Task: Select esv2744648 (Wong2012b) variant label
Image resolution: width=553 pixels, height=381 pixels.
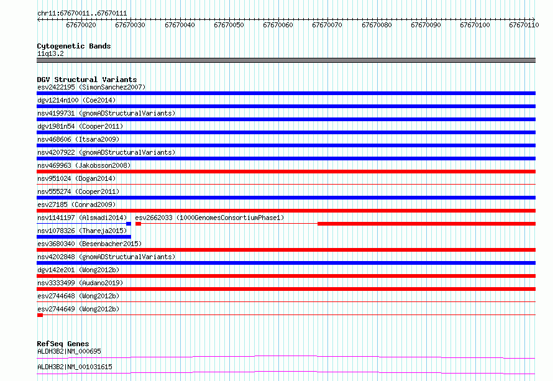Action: (x=78, y=296)
